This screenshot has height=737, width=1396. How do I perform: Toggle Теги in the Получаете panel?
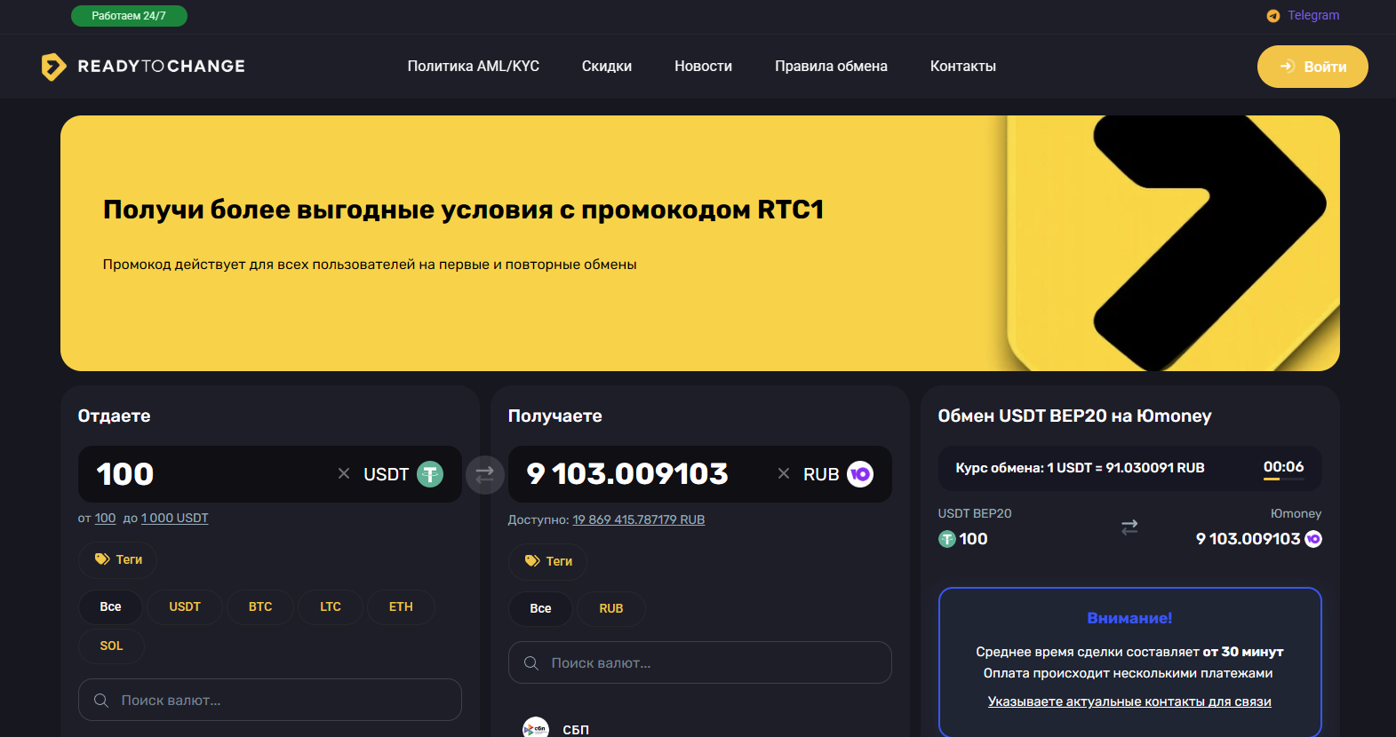point(548,561)
